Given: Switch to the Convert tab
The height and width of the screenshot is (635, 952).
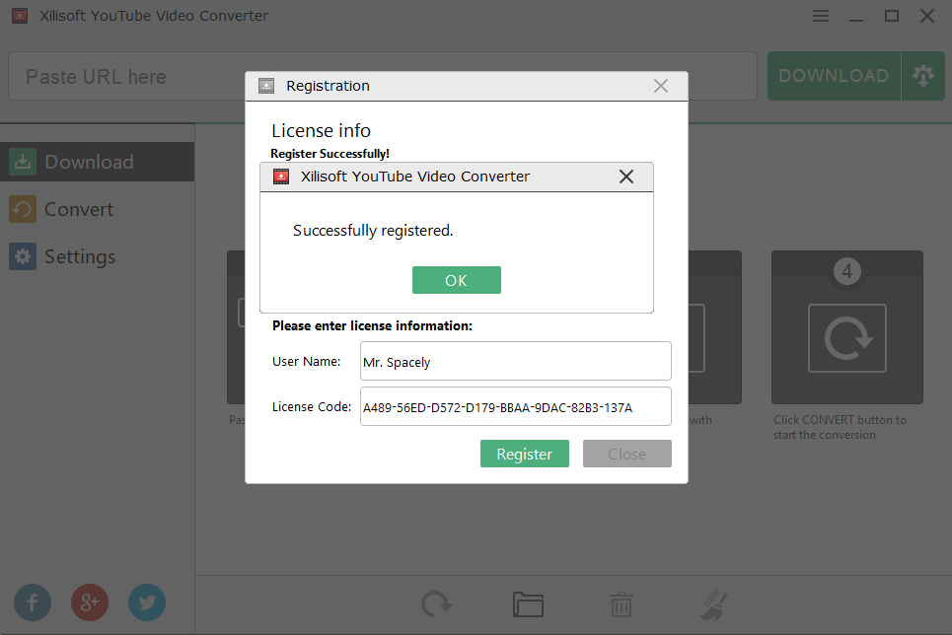Looking at the screenshot, I should 79,209.
